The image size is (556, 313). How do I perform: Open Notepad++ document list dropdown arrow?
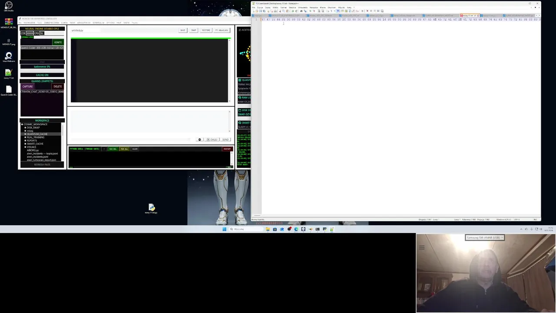coord(535,7)
